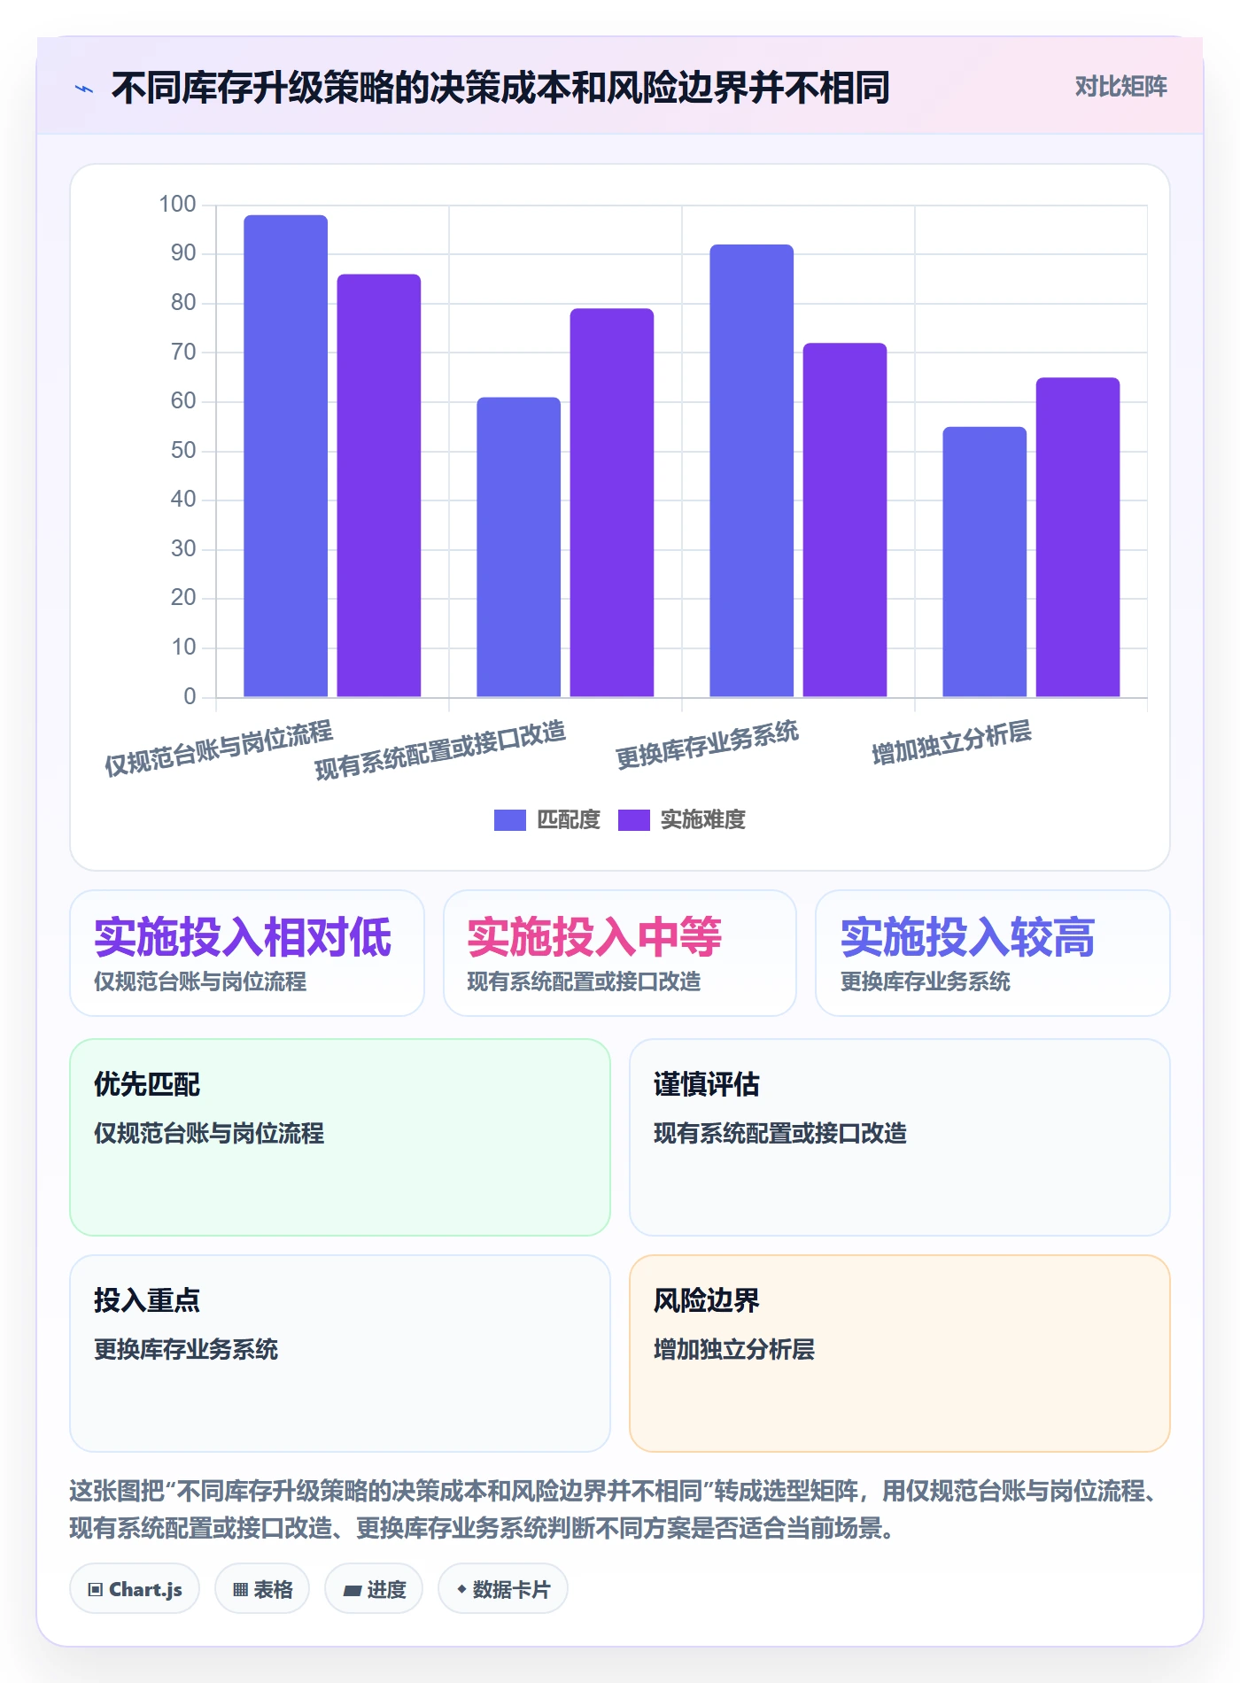Click the 实施投入中等 heading

coord(594,937)
